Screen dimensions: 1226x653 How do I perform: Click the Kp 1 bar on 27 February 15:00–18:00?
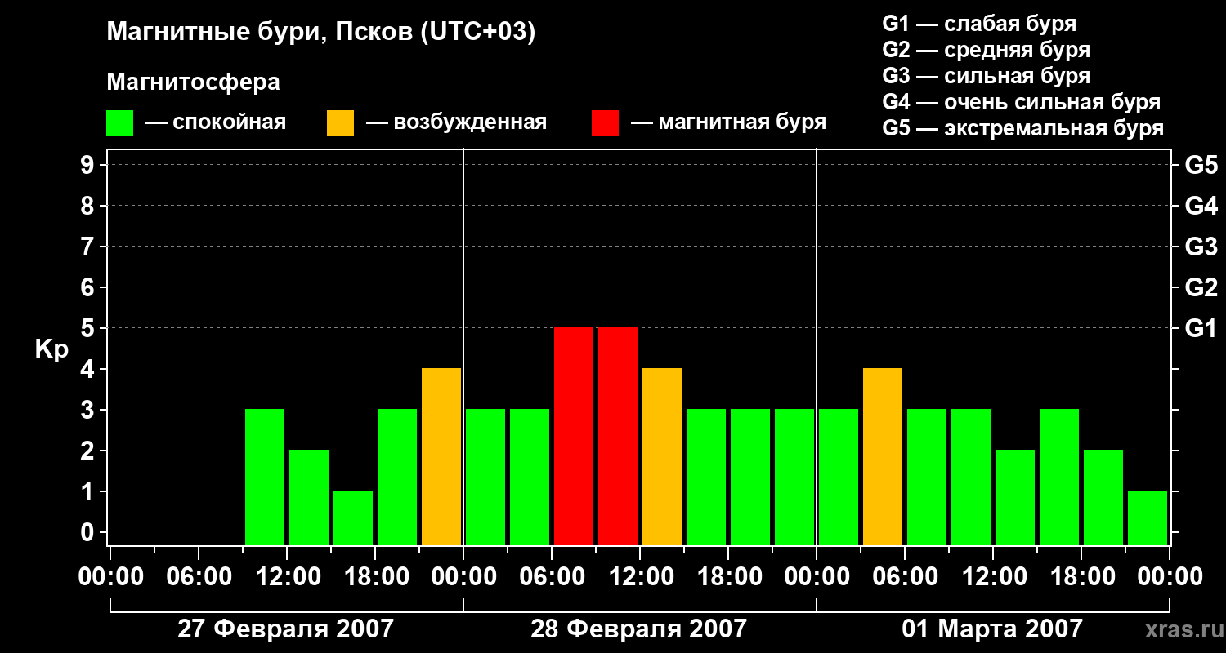[x=353, y=518]
